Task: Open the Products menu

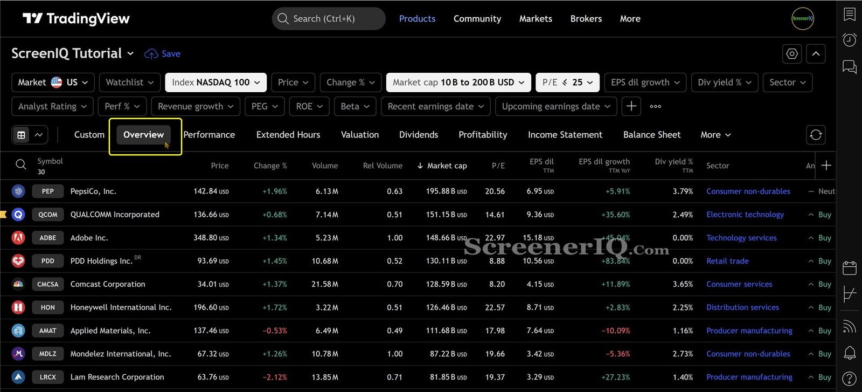Action: pos(417,19)
